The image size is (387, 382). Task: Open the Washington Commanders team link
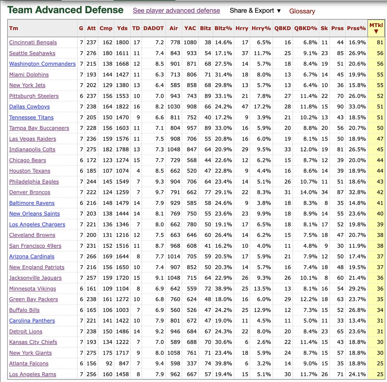pyautogui.click(x=42, y=64)
